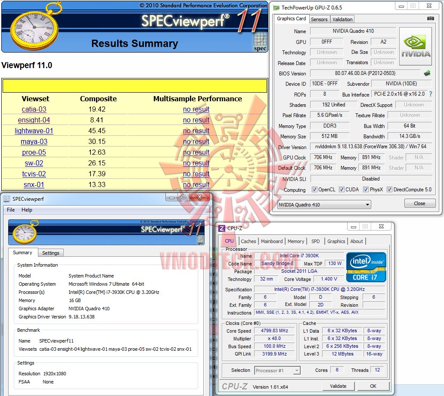The height and width of the screenshot is (396, 444).
Task: Open the bus interface question mark help
Action: tap(431, 94)
